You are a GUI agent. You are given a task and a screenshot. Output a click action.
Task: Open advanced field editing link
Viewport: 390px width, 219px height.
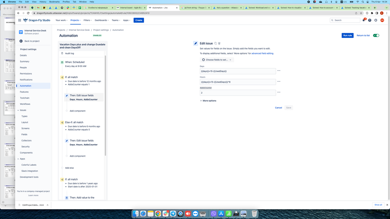point(262,53)
